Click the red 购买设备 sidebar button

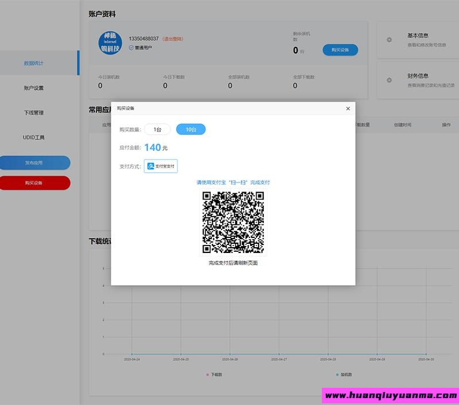click(x=34, y=183)
